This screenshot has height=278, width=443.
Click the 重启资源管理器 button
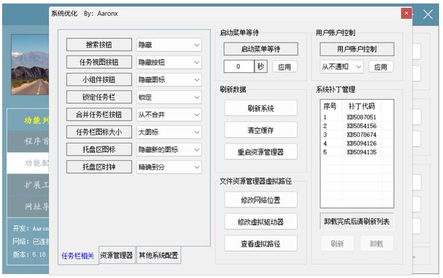click(x=260, y=152)
